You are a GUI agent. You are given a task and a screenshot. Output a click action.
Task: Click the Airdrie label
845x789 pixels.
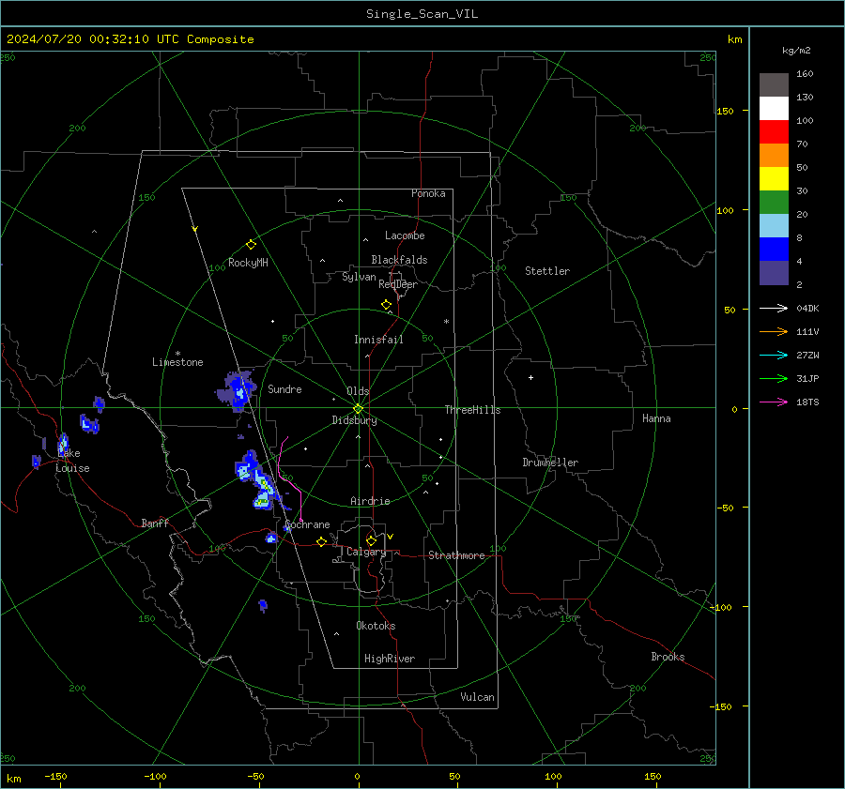[x=370, y=501]
